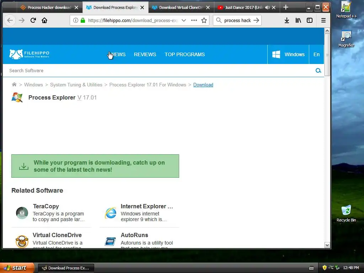Open TOP PROGRAMS in site navigation
This screenshot has width=364, height=273.
tap(184, 54)
